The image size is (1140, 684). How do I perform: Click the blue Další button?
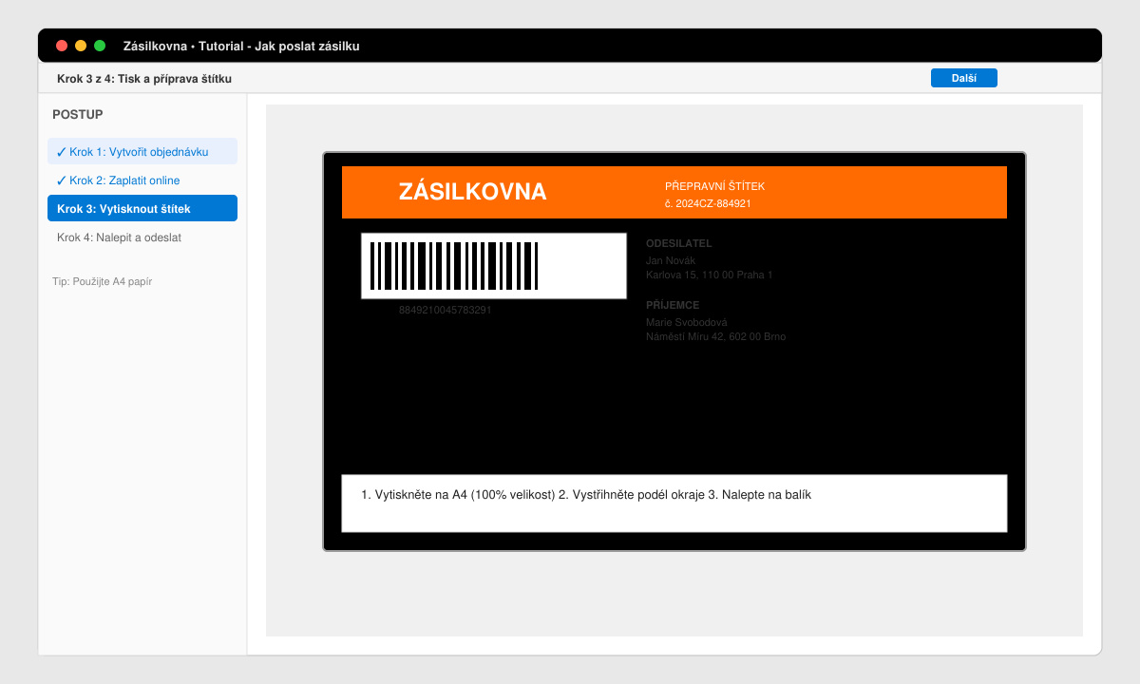point(964,78)
